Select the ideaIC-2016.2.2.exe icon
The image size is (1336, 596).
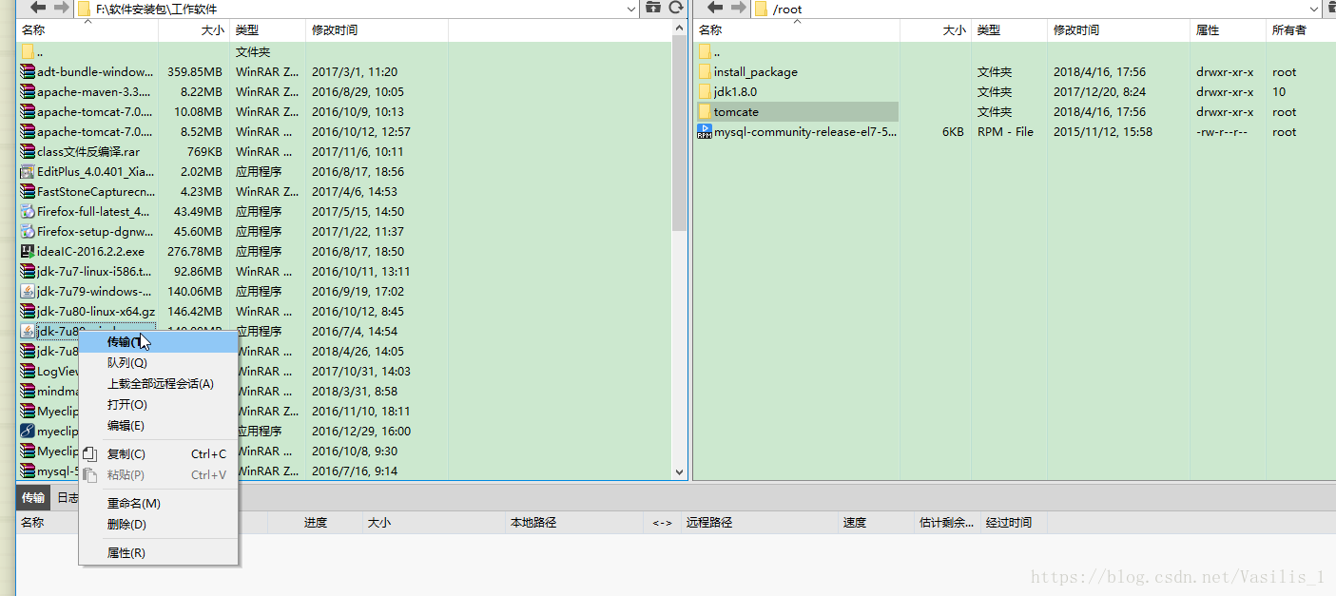(28, 252)
